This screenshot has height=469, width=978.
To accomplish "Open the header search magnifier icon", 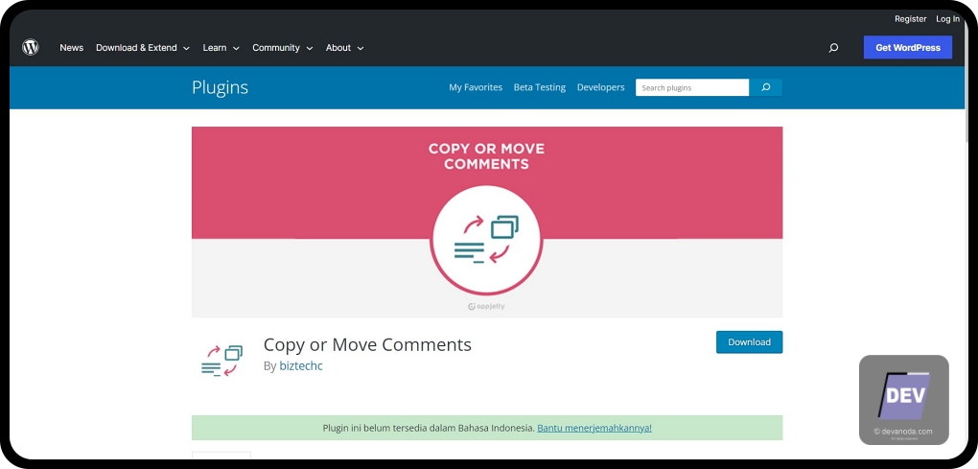I will point(833,47).
